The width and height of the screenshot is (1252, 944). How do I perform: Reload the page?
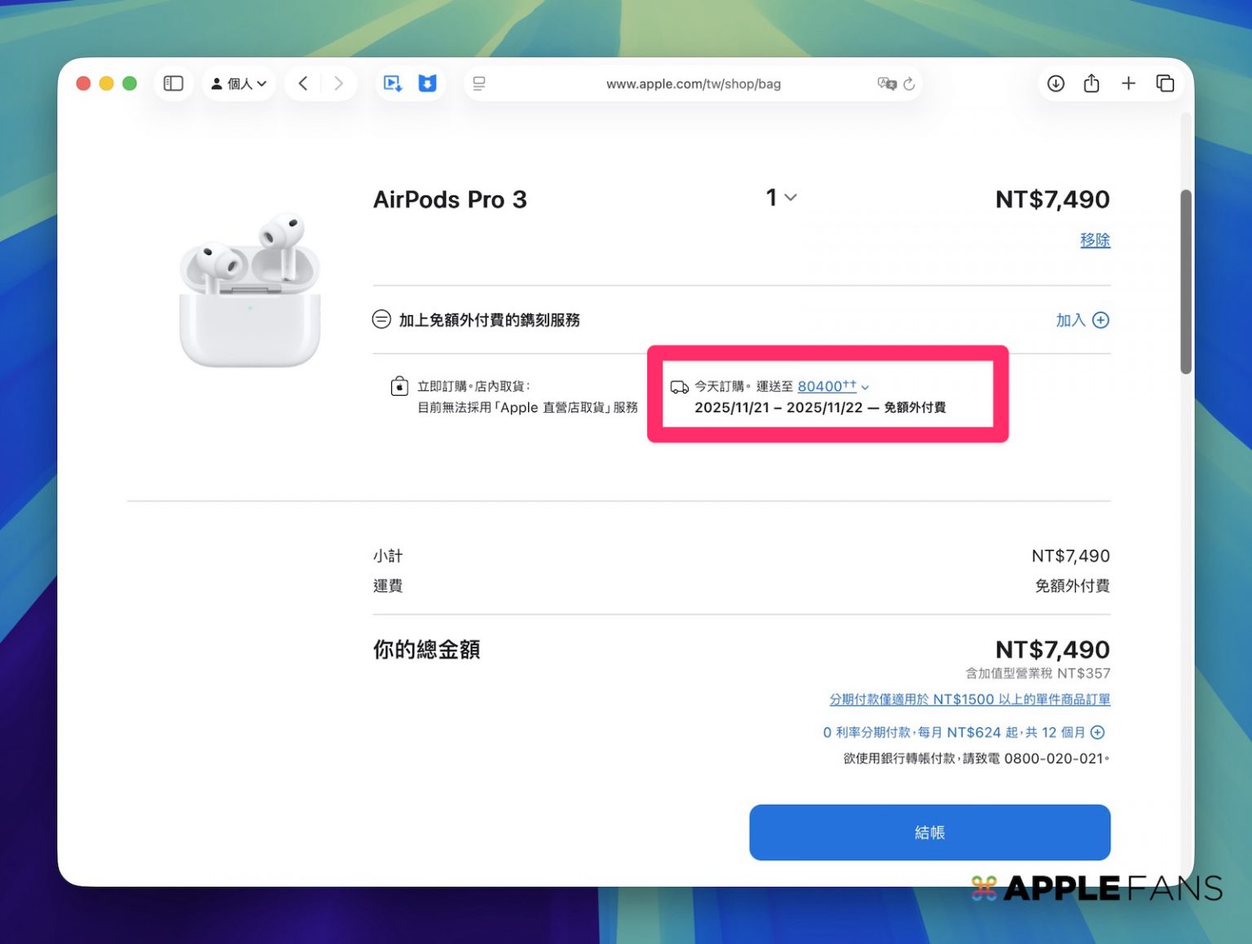pyautogui.click(x=910, y=83)
